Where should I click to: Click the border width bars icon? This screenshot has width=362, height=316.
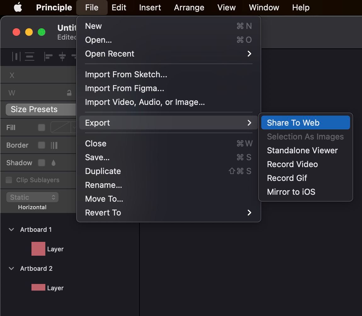(54, 145)
